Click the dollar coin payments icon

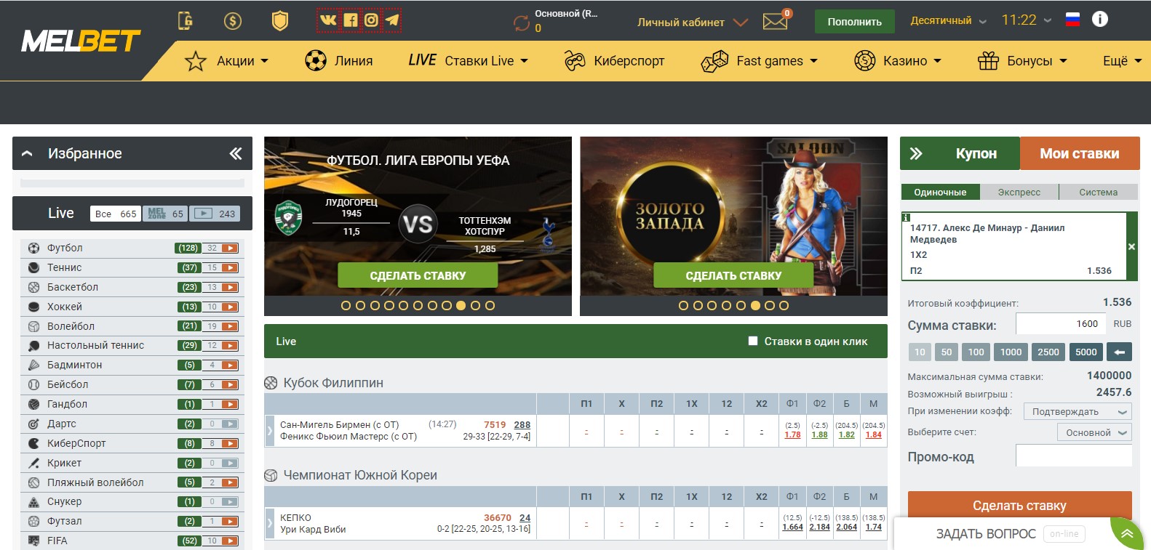pos(233,20)
